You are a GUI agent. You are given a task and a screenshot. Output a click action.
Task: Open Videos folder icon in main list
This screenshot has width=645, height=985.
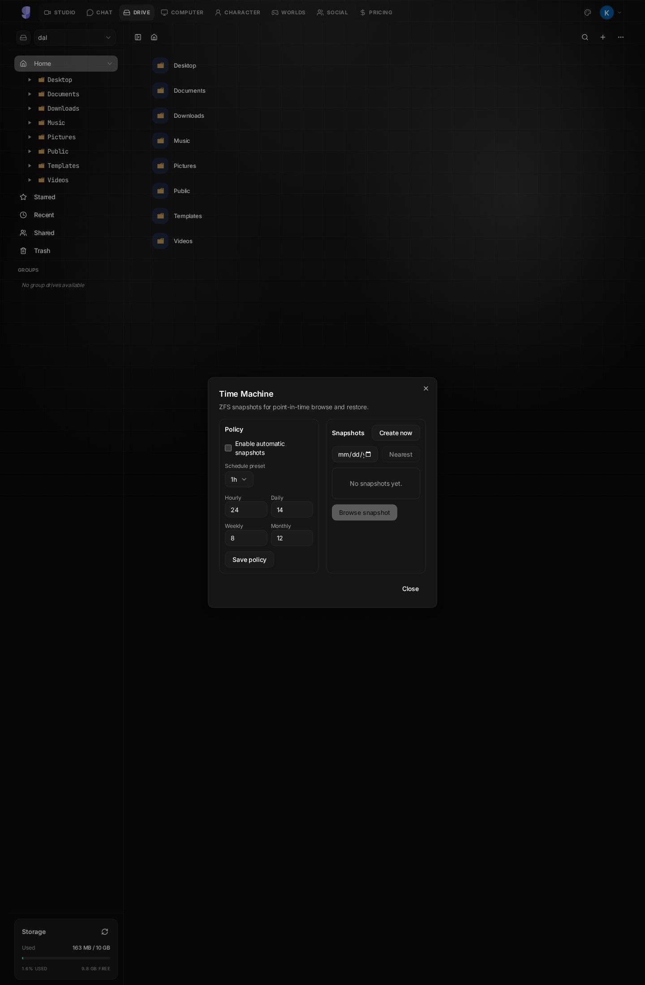(160, 241)
